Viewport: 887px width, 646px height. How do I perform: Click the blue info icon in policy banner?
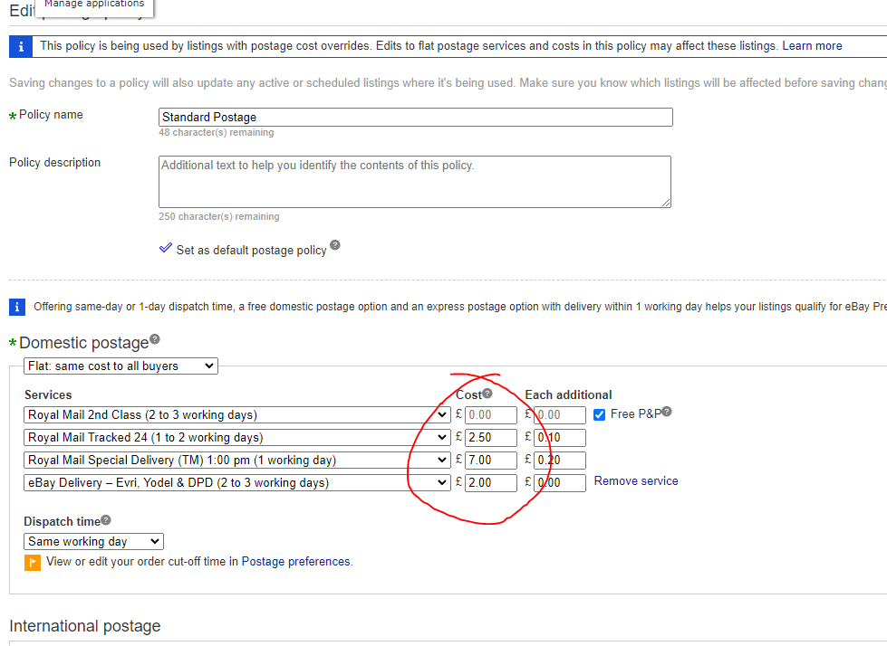click(21, 46)
